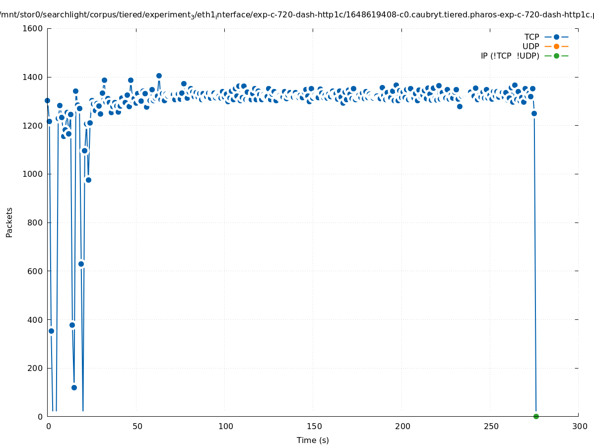
Task: Click the Time (s) x-axis label
Action: coord(313,440)
